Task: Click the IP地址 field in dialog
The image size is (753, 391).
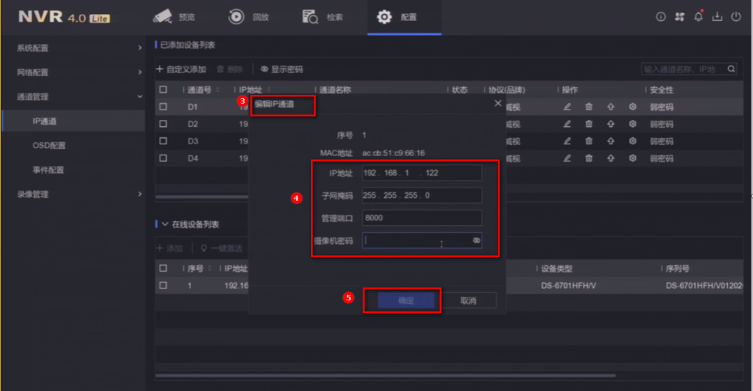Action: click(x=422, y=173)
